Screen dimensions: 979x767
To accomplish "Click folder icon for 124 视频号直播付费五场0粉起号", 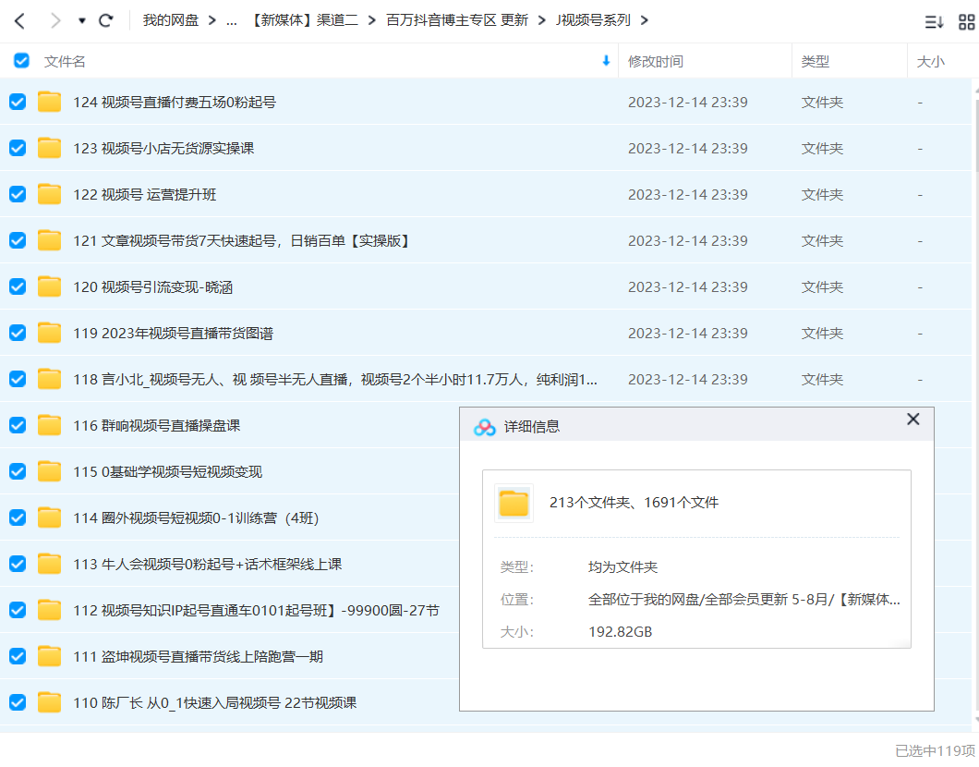I will (x=50, y=102).
